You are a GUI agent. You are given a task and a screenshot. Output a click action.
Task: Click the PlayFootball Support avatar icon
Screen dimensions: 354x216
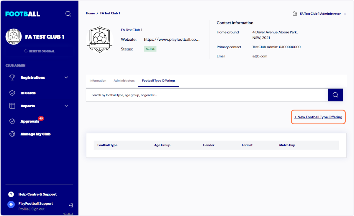click(11, 205)
